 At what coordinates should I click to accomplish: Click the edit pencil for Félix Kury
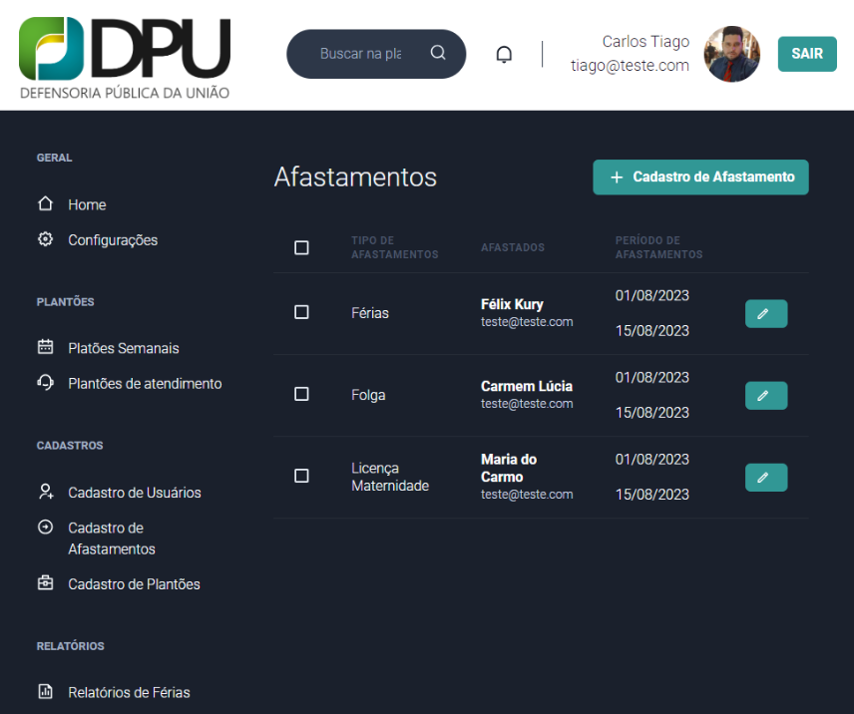point(765,313)
